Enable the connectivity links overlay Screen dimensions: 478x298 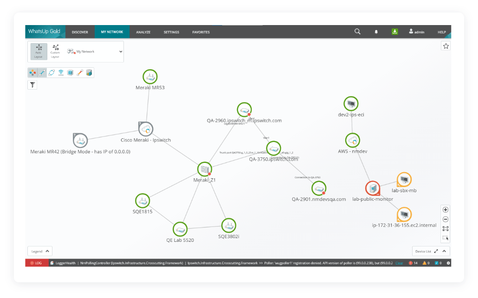42,72
